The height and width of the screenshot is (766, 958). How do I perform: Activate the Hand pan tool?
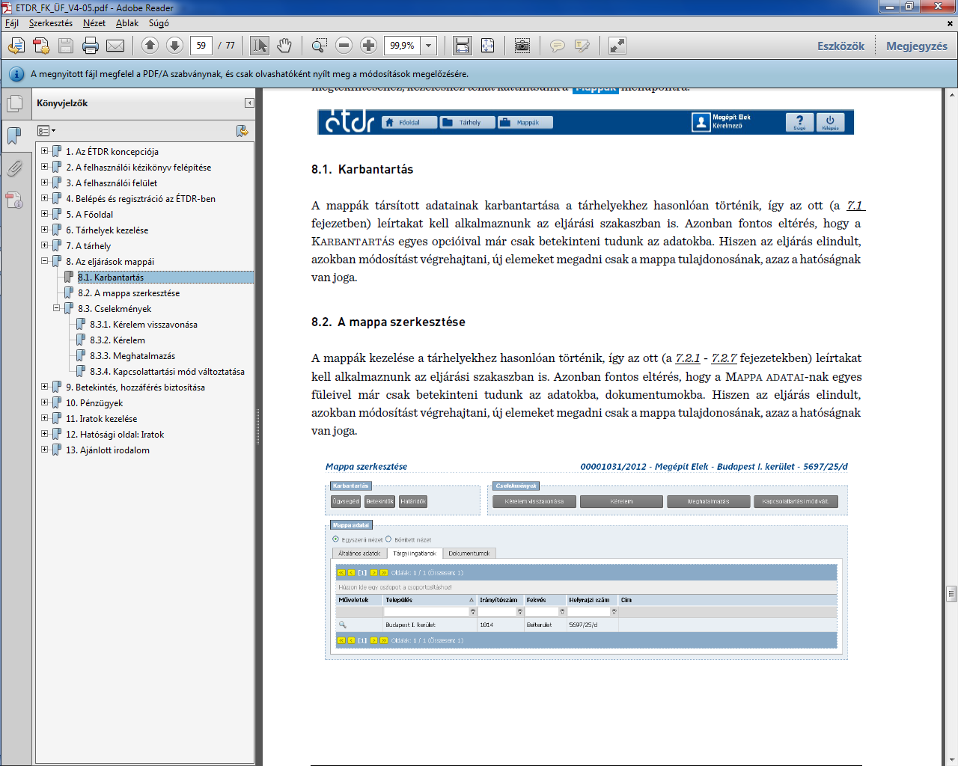pyautogui.click(x=284, y=46)
